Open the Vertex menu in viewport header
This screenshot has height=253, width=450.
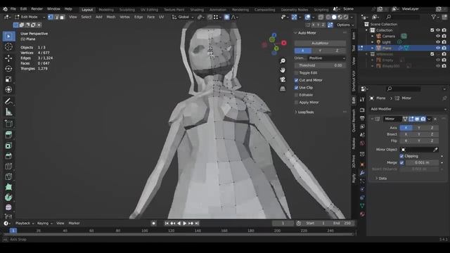coord(124,17)
